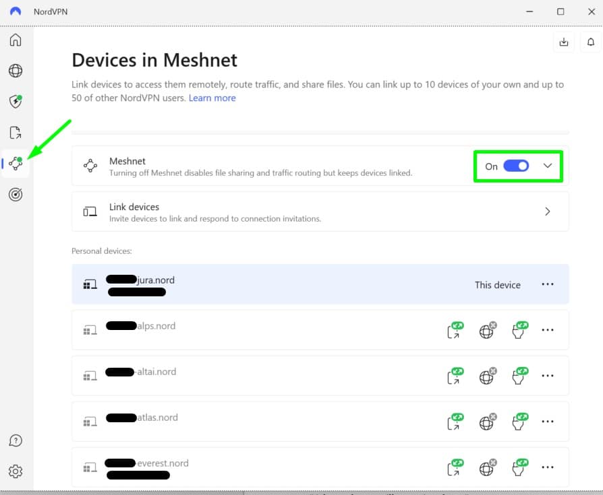Click the Meshnet row node icon

tap(90, 166)
